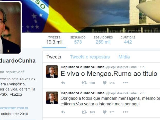Open the presidente.com.br website link
Image resolution: width=160 pixels, height=120 pixels.
[x=14, y=108]
